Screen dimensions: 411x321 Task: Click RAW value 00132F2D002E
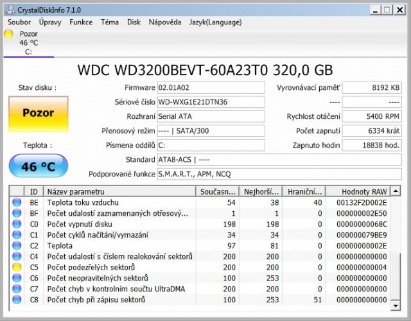[362, 202]
